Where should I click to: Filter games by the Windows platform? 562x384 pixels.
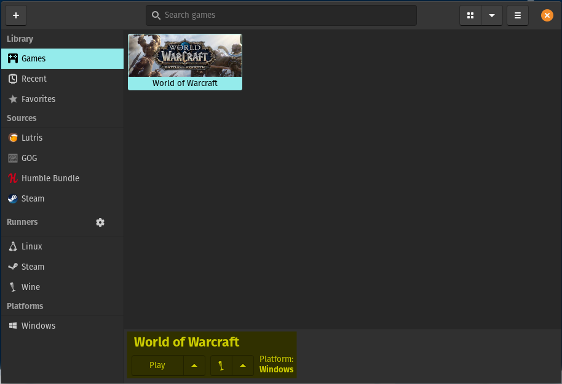[x=39, y=326]
